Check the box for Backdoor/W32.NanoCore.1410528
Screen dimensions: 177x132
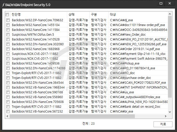(x=8, y=39)
